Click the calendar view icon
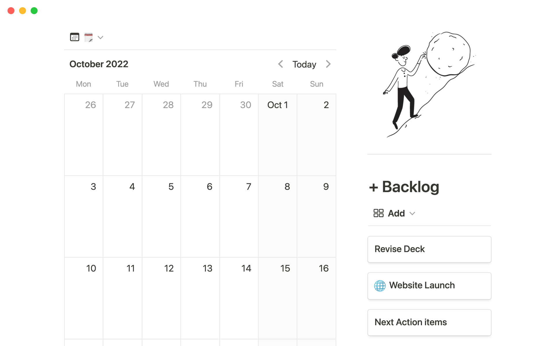This screenshot has height=346, width=555. pos(75,37)
